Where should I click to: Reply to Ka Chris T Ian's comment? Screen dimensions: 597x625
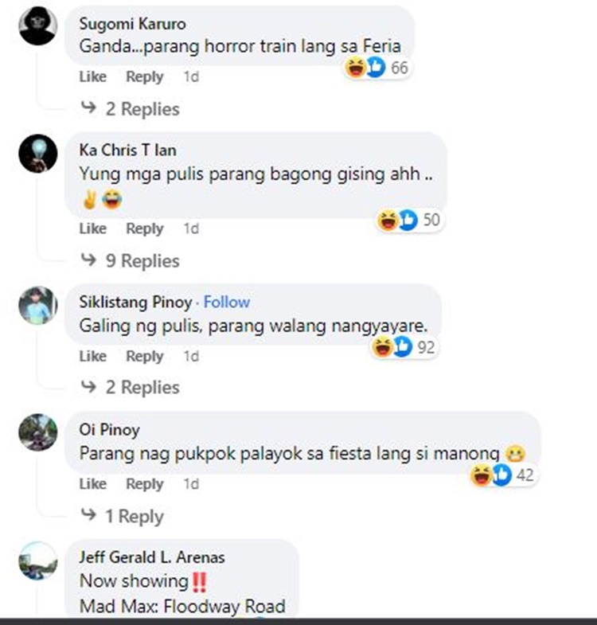145,229
